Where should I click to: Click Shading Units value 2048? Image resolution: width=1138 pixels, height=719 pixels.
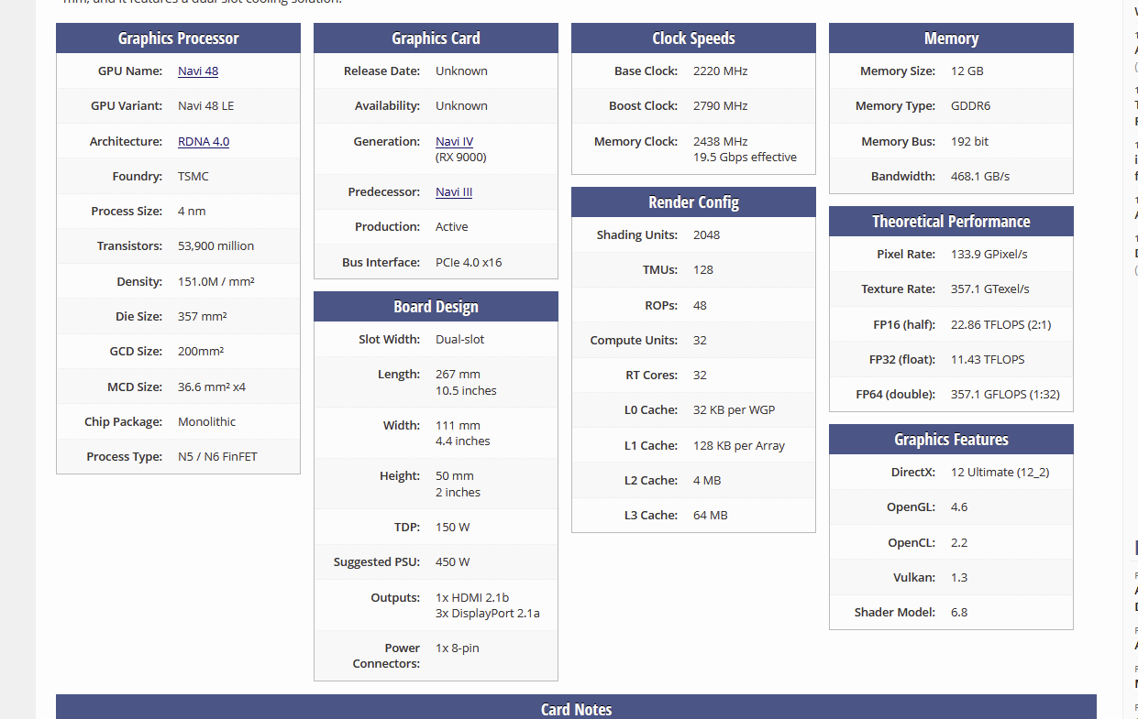[707, 234]
